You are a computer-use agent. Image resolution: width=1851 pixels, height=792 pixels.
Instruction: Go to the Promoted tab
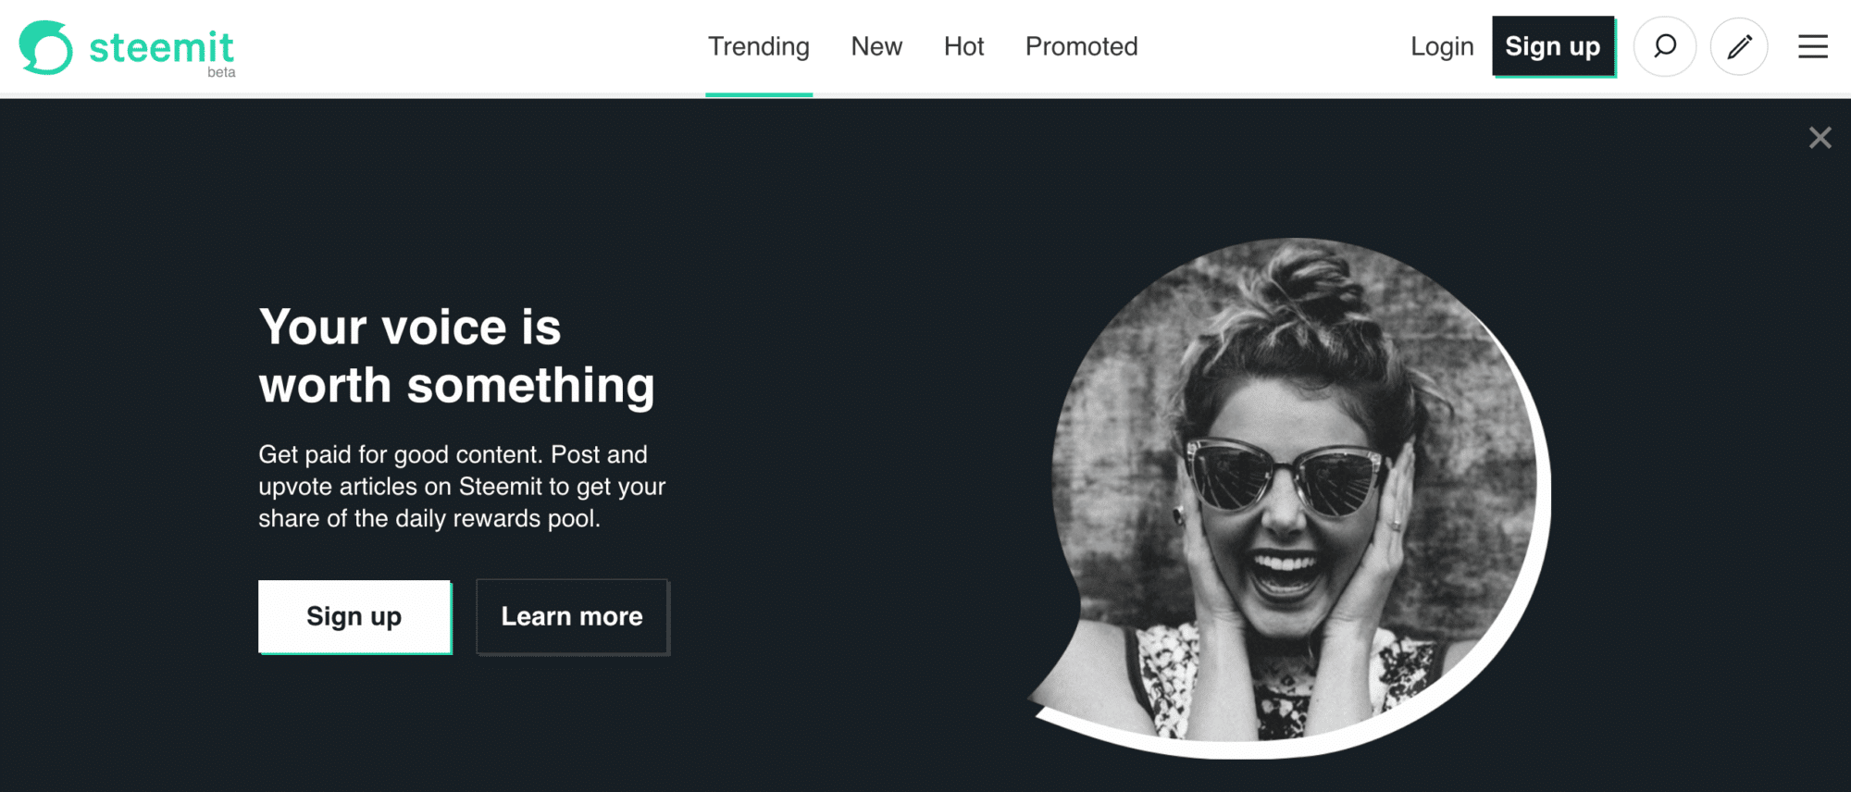point(1081,46)
